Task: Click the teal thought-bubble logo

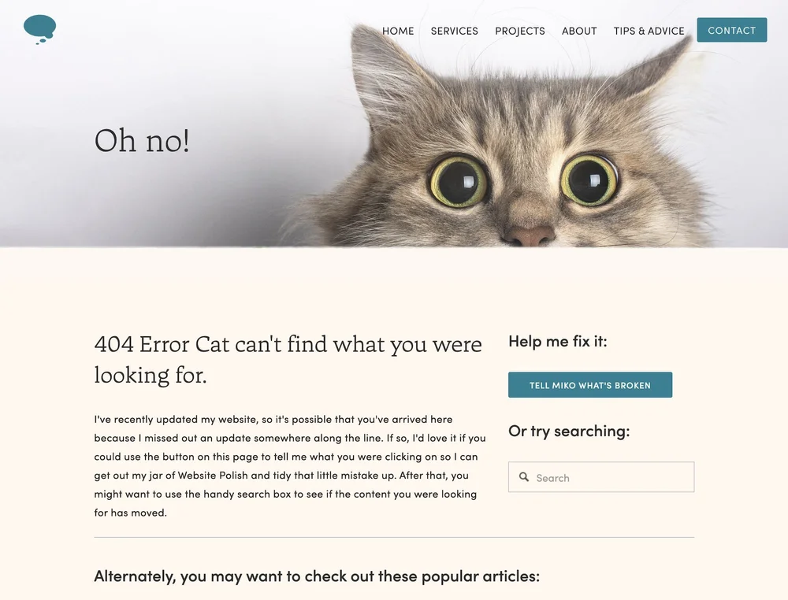Action: click(39, 30)
